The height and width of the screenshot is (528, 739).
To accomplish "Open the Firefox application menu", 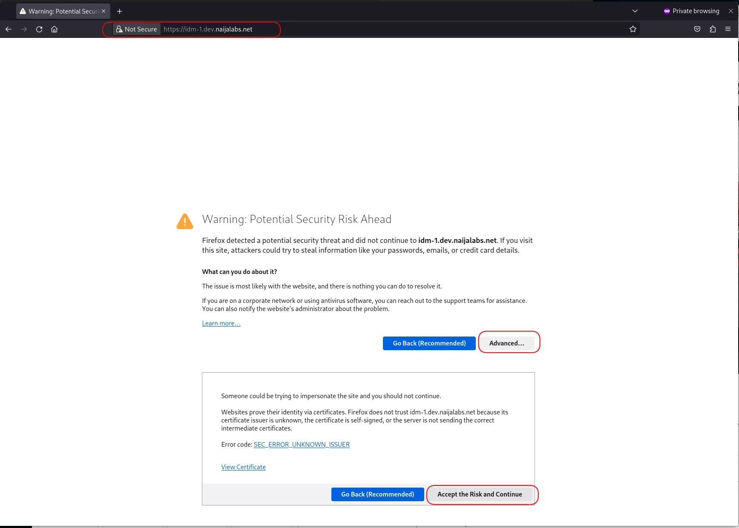I will (728, 29).
